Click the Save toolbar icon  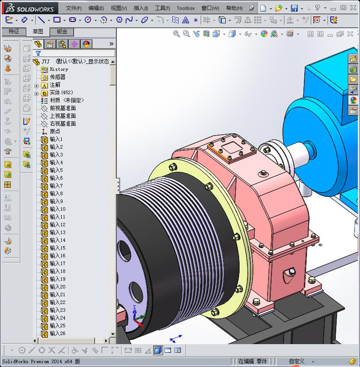(294, 8)
